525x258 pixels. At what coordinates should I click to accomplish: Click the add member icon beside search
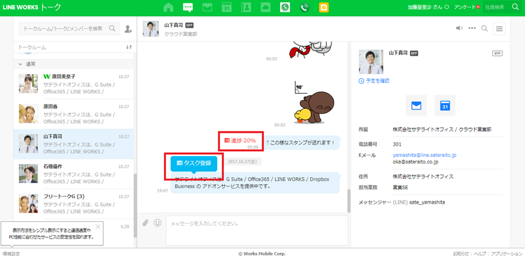[x=128, y=29]
